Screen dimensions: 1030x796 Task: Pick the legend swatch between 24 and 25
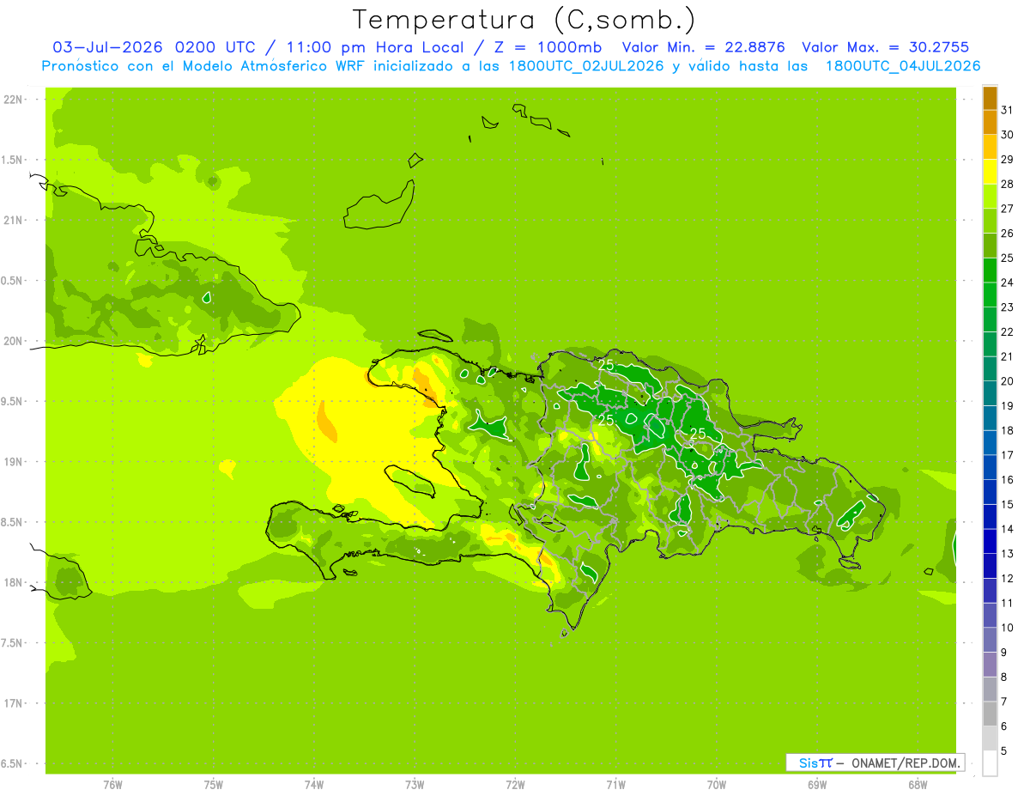tap(990, 270)
